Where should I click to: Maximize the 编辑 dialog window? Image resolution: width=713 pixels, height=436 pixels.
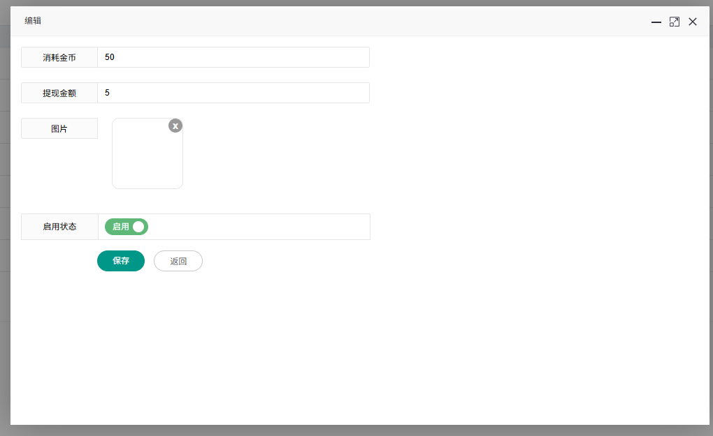tap(675, 22)
